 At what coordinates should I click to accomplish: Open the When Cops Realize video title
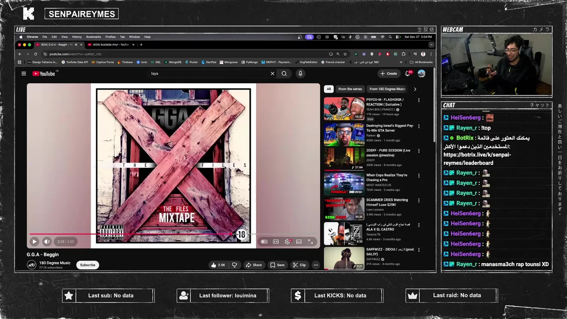click(387, 178)
